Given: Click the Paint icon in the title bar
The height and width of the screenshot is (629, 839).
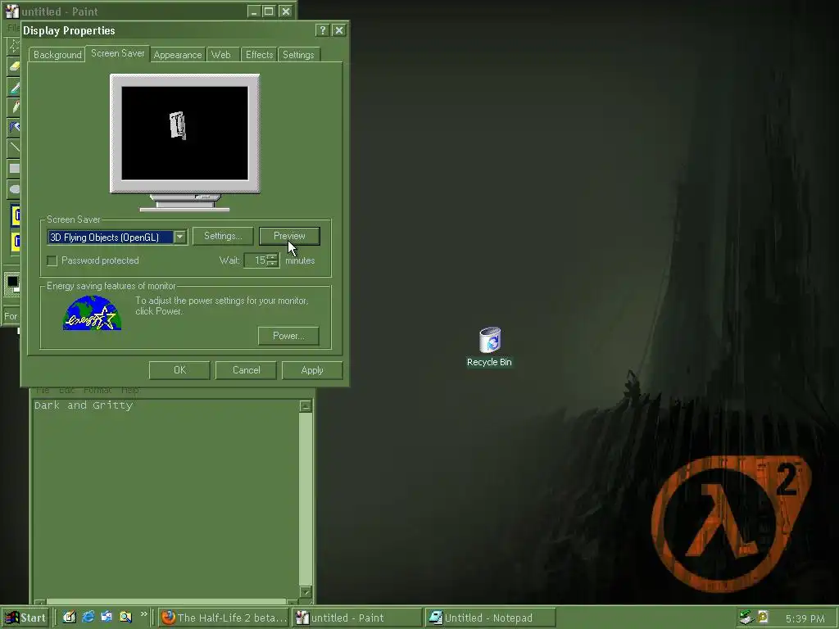Looking at the screenshot, I should (11, 11).
